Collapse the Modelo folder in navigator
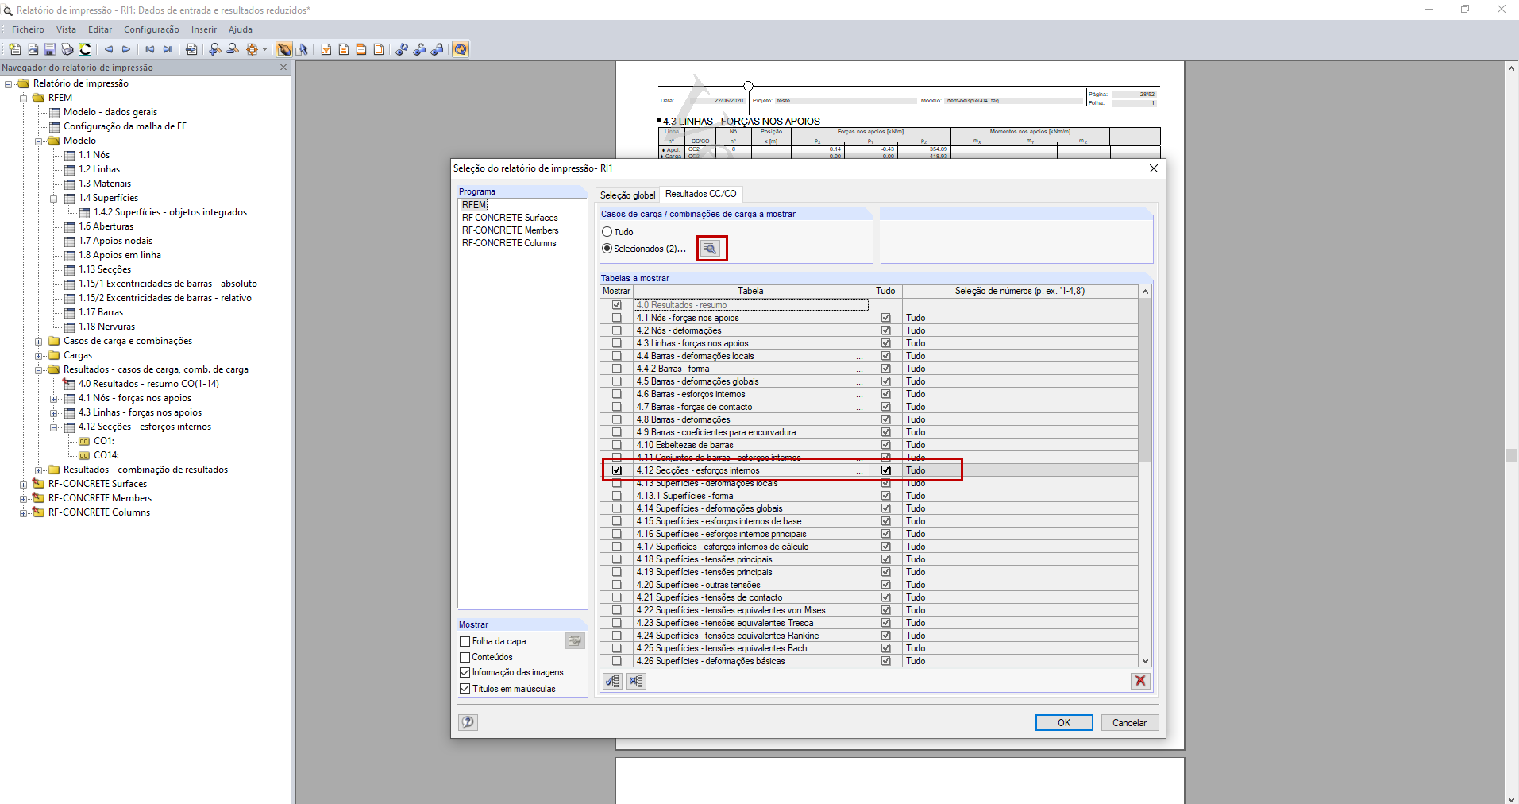Image resolution: width=1519 pixels, height=804 pixels. tap(39, 141)
